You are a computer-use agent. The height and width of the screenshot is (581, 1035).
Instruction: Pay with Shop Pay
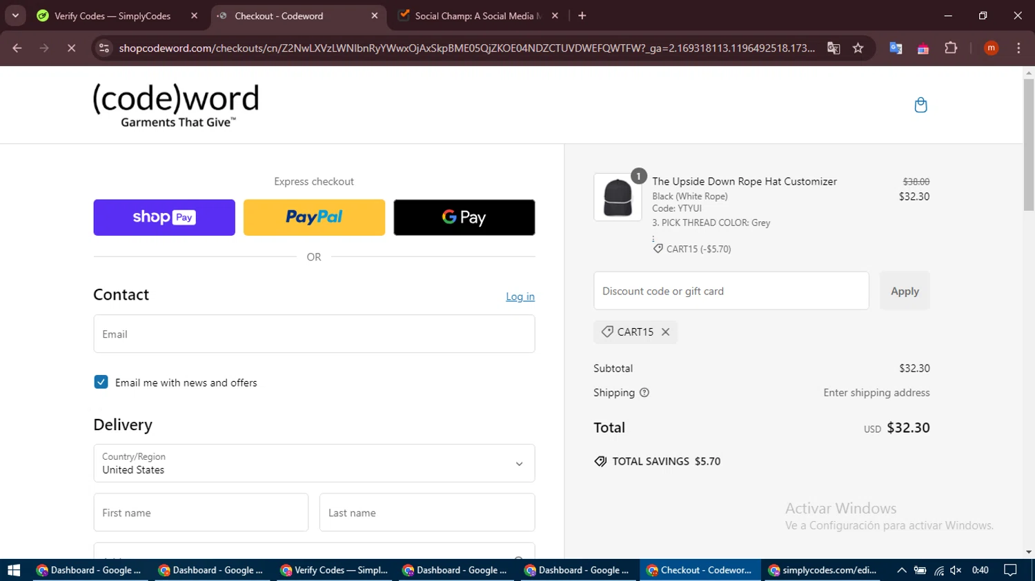click(164, 217)
